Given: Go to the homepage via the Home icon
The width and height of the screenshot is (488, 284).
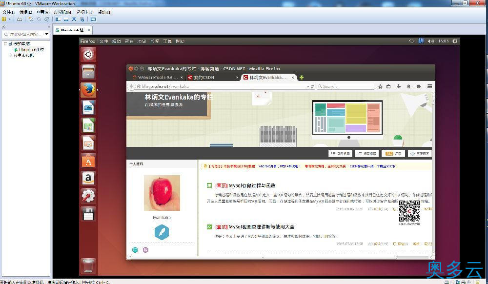Looking at the screenshot, I should tap(409, 86).
